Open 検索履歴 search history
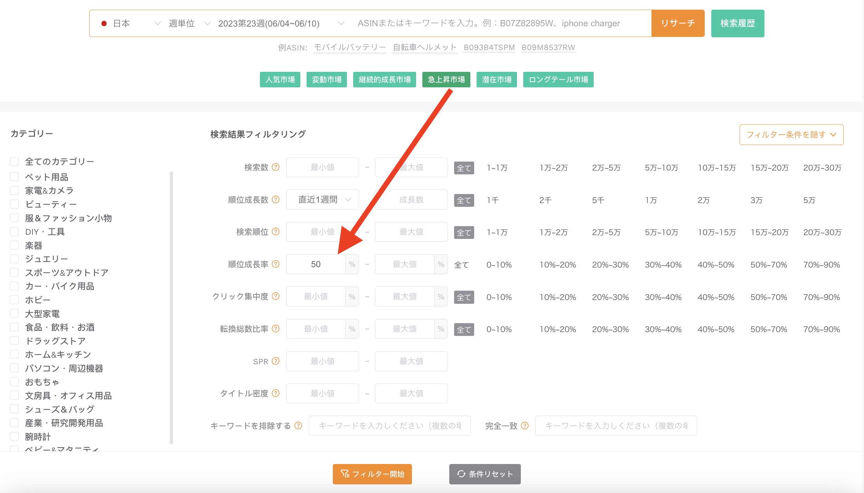Viewport: 864px width, 493px height. 738,23
